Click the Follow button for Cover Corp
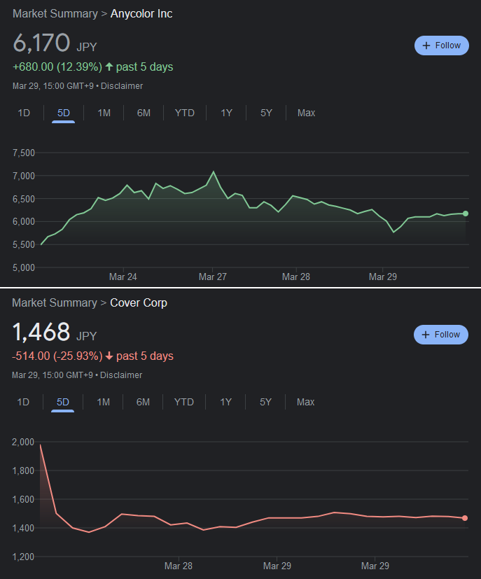 [x=441, y=335]
